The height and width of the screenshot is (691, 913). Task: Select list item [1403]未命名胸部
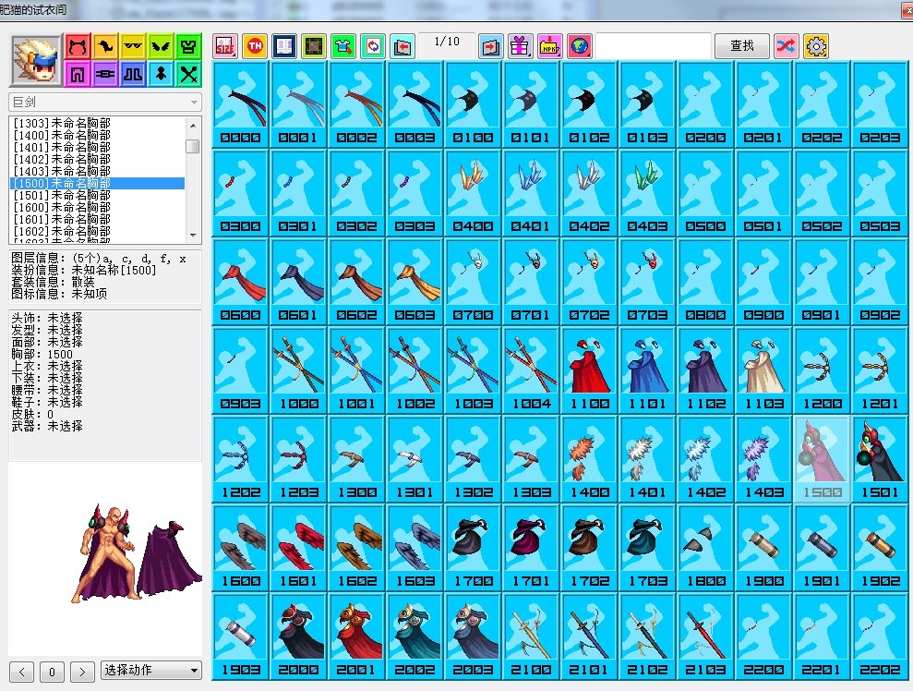pos(97,171)
